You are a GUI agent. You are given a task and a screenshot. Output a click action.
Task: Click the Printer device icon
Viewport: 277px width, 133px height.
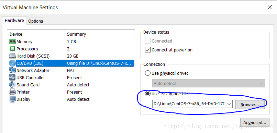12,92
